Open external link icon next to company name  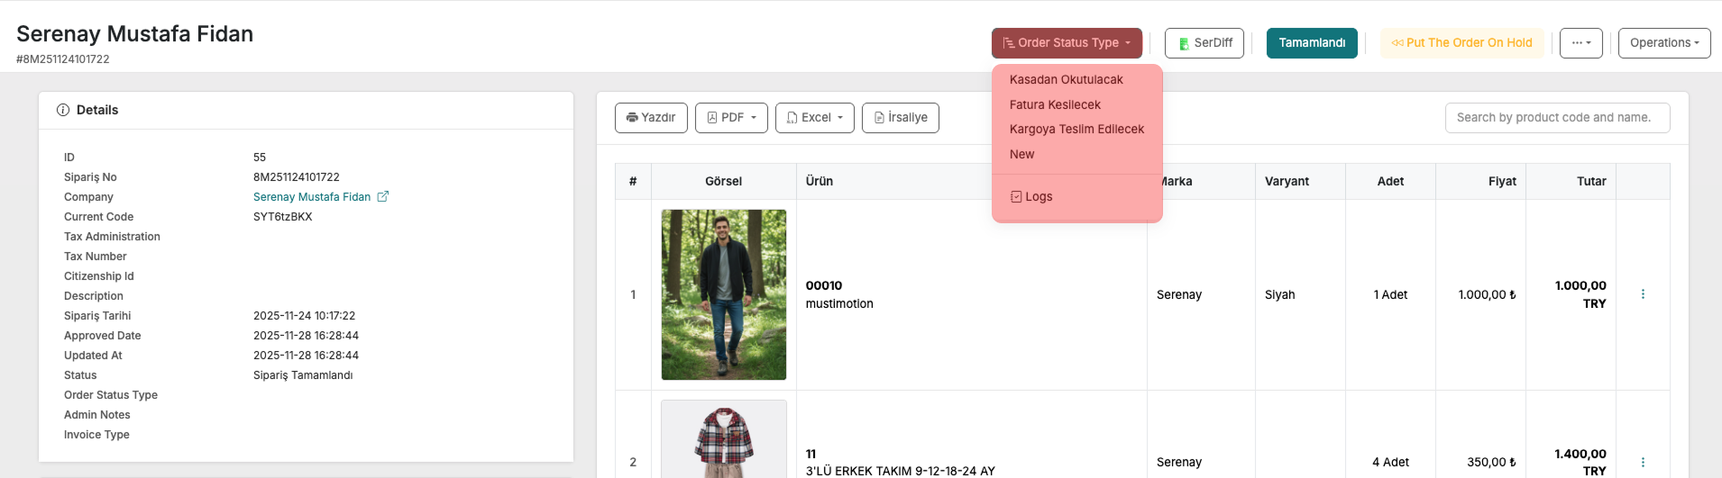point(382,196)
